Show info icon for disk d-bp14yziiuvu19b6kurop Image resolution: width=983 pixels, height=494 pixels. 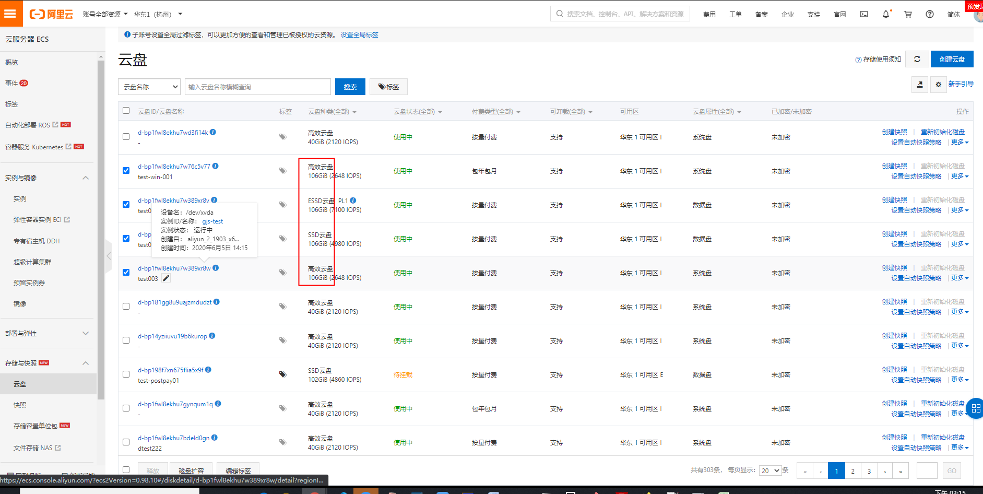click(212, 336)
